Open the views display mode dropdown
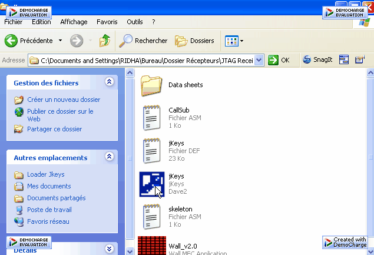 click(x=234, y=41)
